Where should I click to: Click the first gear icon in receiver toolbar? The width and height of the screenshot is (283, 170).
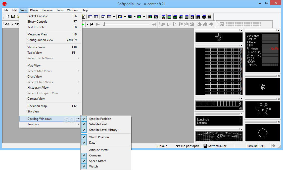[x=200, y=24]
